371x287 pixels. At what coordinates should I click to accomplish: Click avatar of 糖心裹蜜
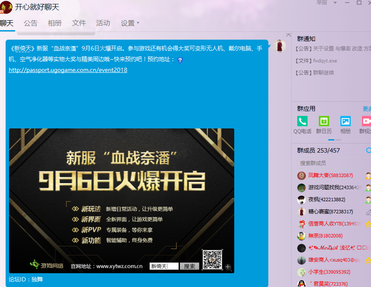302,212
